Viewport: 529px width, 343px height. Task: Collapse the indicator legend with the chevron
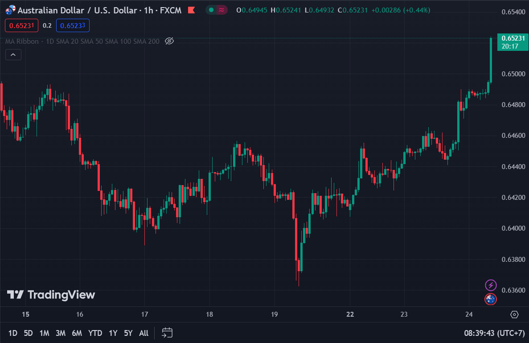pyautogui.click(x=13, y=55)
